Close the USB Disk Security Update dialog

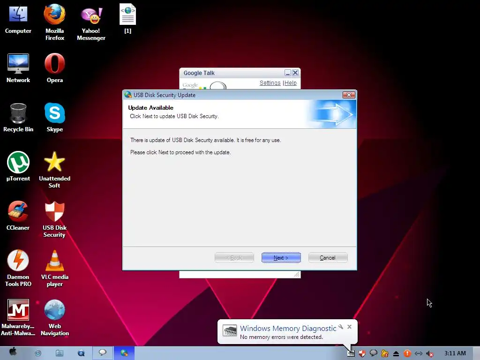click(349, 95)
